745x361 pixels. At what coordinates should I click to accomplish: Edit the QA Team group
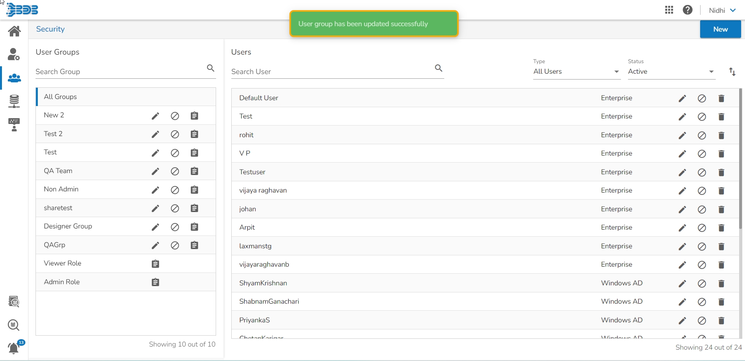tap(155, 171)
